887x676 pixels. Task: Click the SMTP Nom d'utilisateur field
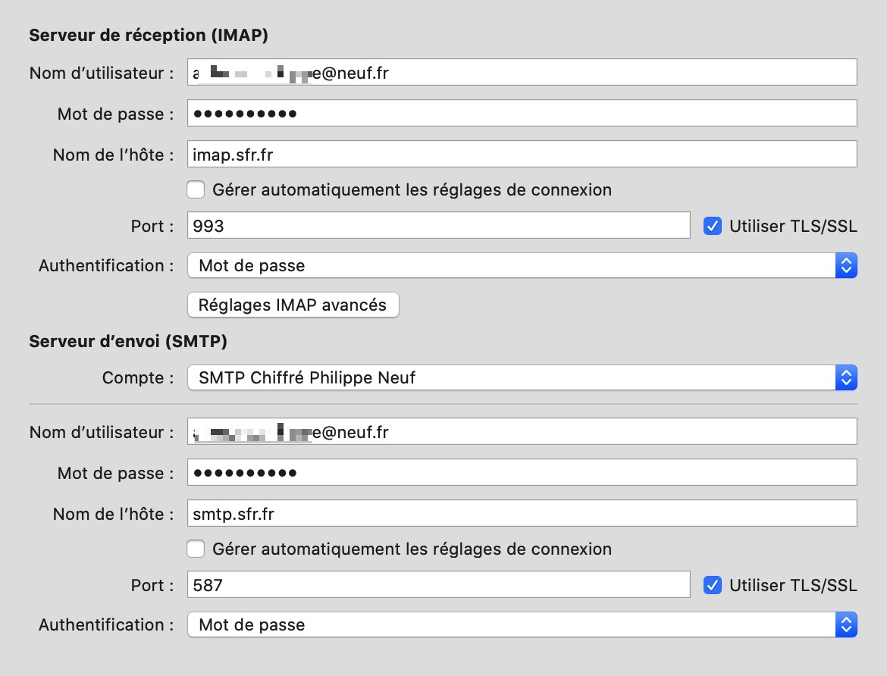(523, 432)
